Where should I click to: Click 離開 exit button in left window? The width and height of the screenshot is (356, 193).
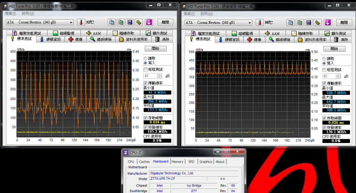click(x=164, y=22)
